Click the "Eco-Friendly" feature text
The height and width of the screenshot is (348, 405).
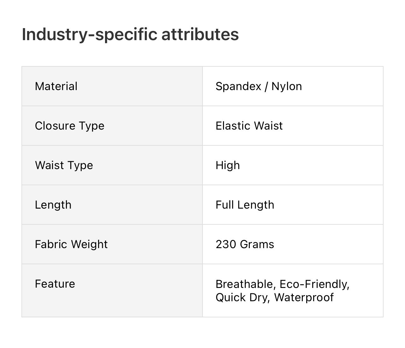(314, 284)
